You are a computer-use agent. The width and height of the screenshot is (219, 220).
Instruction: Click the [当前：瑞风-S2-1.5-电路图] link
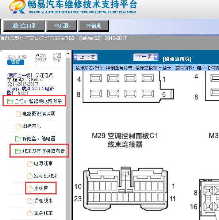coord(30,91)
